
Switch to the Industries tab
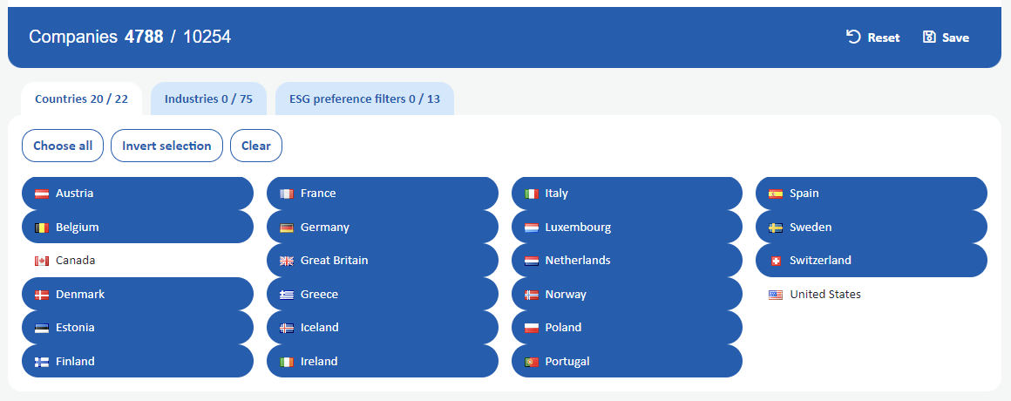208,99
